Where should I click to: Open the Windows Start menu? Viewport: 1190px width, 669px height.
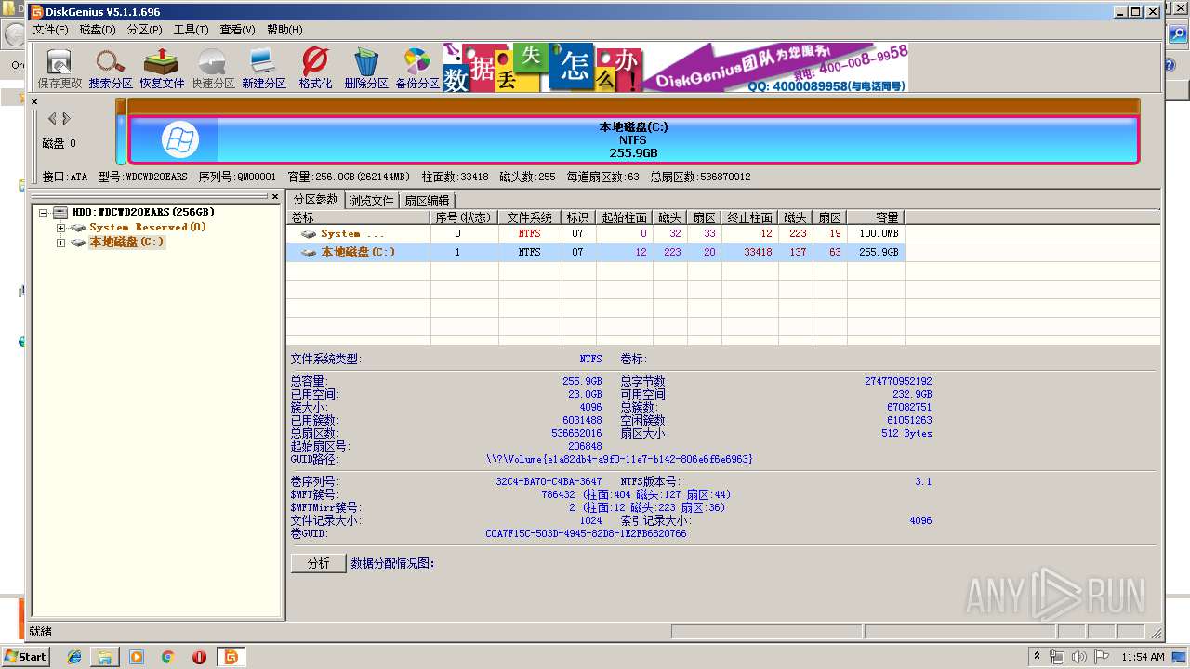click(25, 656)
